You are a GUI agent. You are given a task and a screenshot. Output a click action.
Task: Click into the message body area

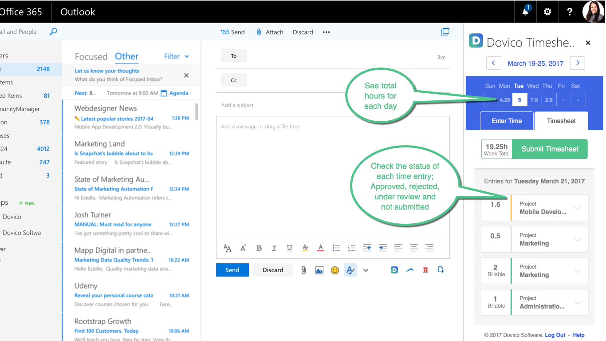pos(333,176)
